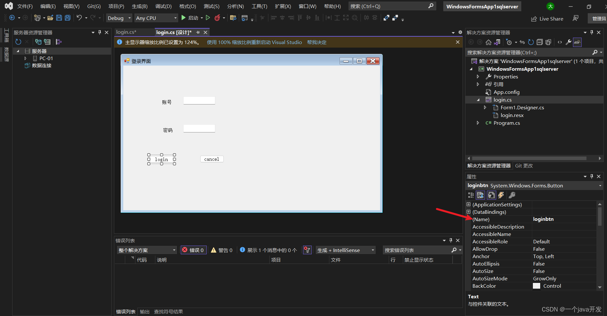The image size is (607, 316).
Task: Toggle the 错误 0 filter in the error list
Action: click(194, 250)
